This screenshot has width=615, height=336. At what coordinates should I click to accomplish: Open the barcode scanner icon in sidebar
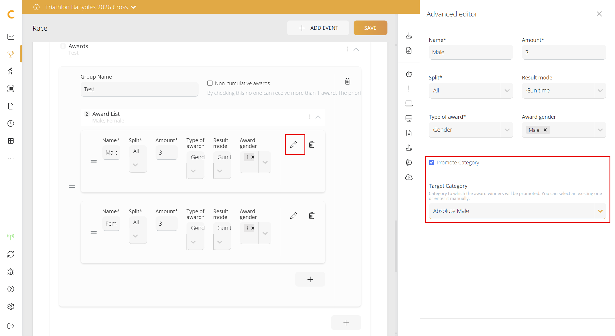coord(11,89)
